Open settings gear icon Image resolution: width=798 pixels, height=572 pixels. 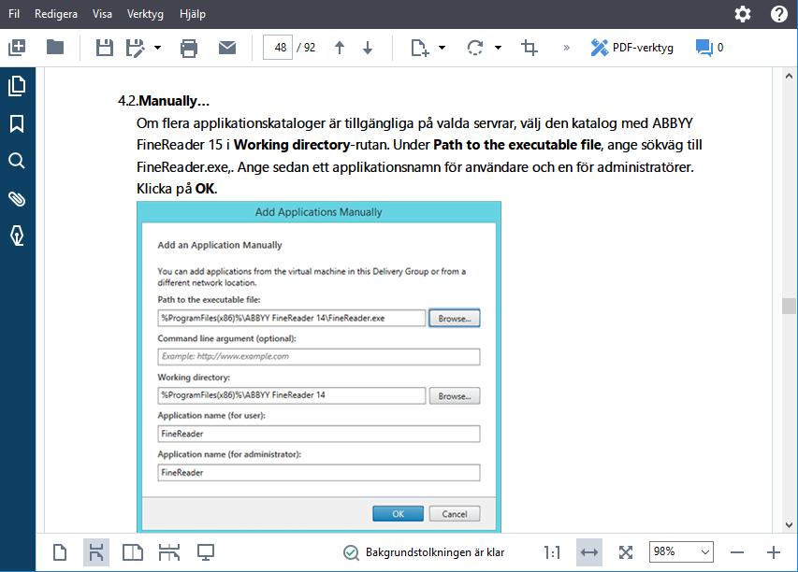(743, 14)
